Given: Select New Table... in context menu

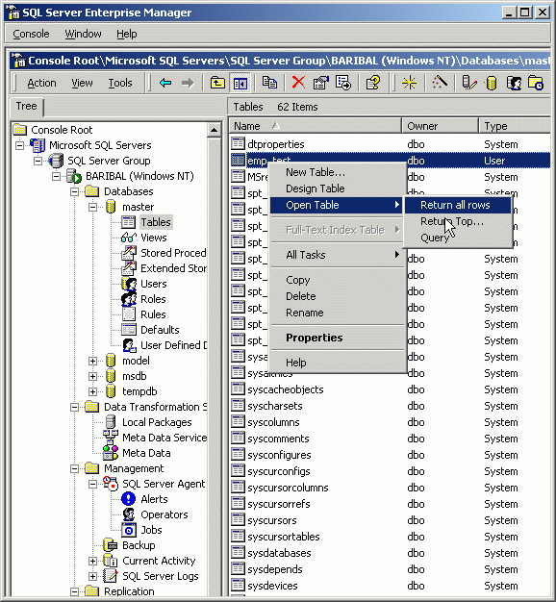Looking at the screenshot, I should pyautogui.click(x=338, y=172).
